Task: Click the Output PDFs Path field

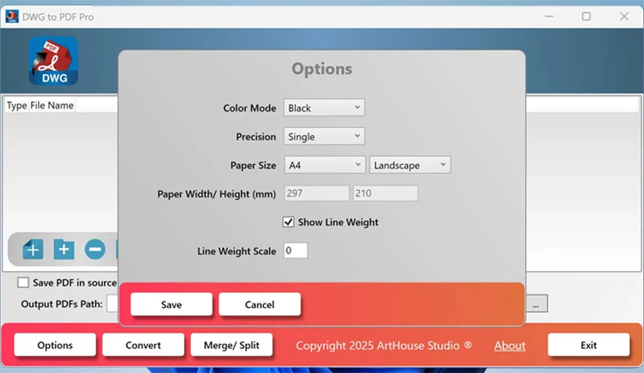Action: pos(113,304)
